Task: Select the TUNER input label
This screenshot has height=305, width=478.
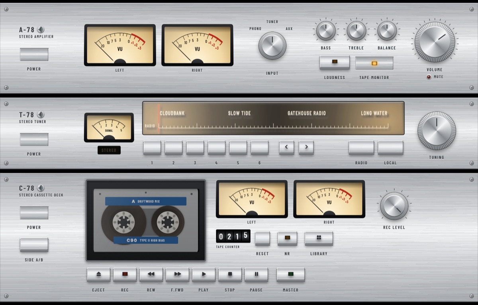Action: pos(272,22)
